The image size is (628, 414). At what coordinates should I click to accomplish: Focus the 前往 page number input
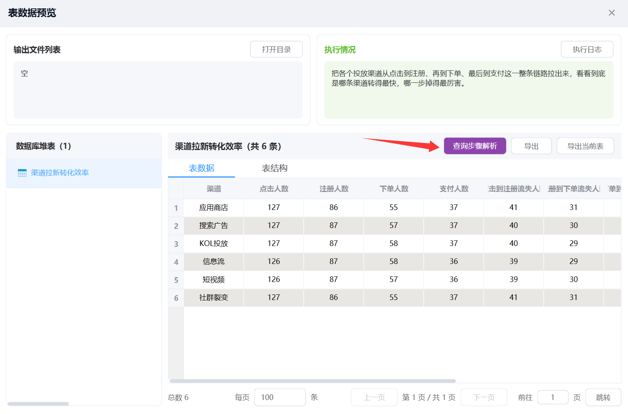tap(553, 397)
